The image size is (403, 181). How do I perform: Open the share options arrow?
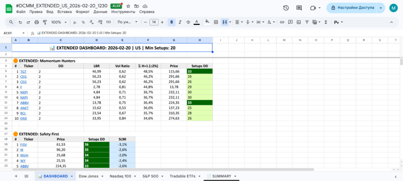pos(381,8)
